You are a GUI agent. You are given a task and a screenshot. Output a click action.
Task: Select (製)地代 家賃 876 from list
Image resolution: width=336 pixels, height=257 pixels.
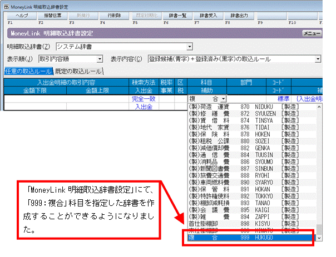tap(252, 128)
